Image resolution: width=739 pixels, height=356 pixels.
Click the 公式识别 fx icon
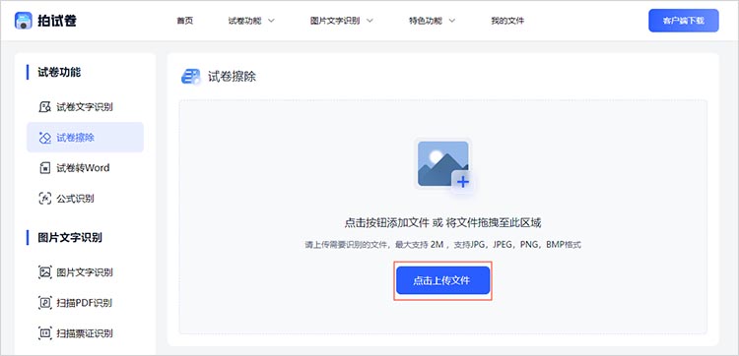44,199
